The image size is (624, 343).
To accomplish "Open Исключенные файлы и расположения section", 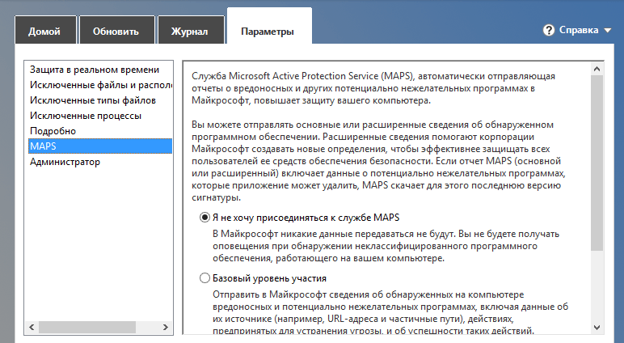I will [x=99, y=85].
